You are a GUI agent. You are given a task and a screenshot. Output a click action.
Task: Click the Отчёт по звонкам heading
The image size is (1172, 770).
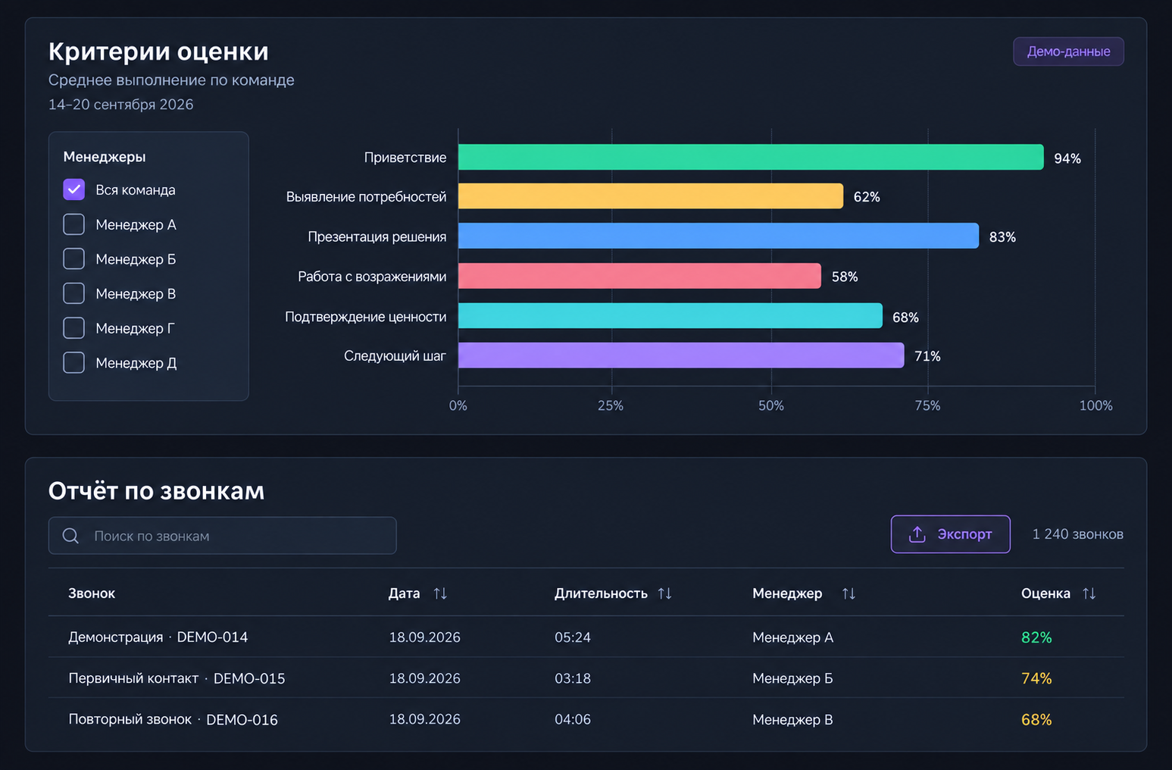[156, 491]
